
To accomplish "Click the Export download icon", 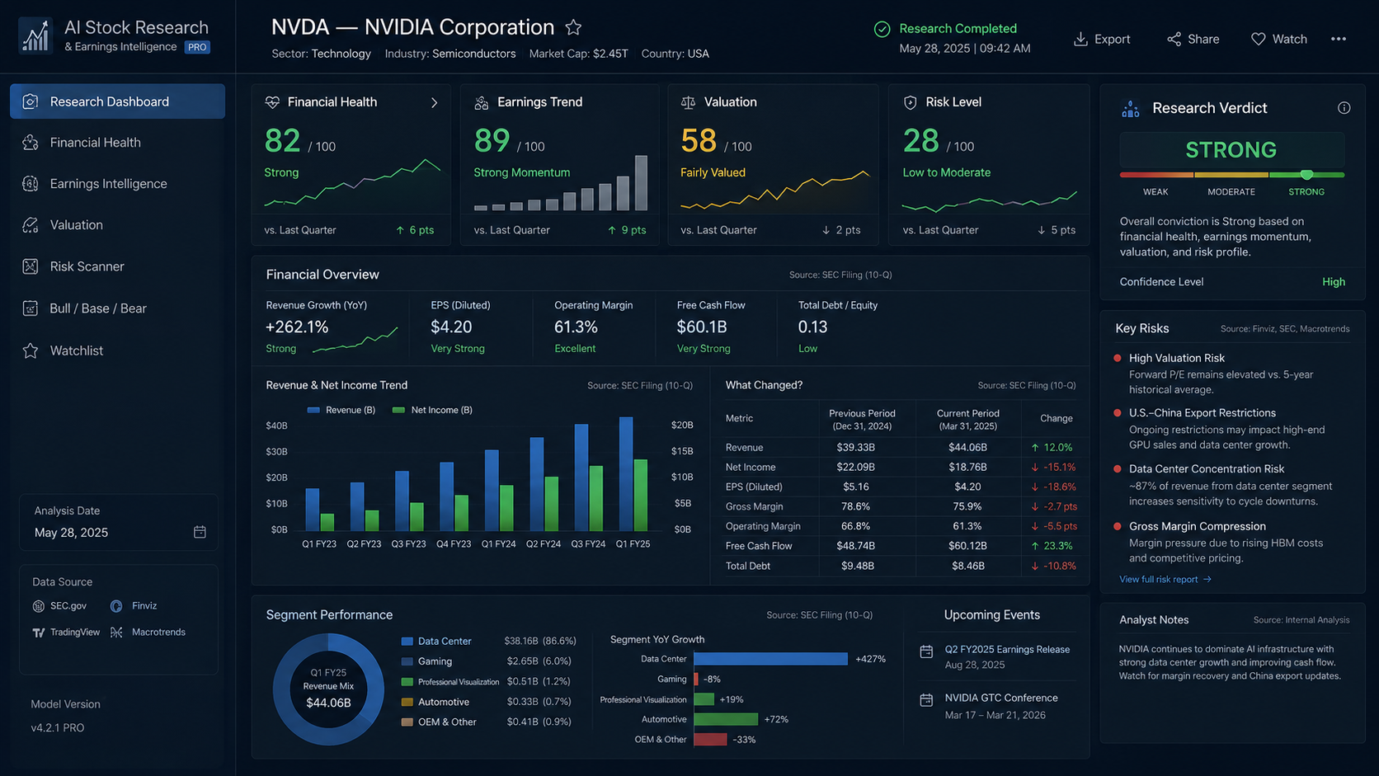I will 1080,39.
